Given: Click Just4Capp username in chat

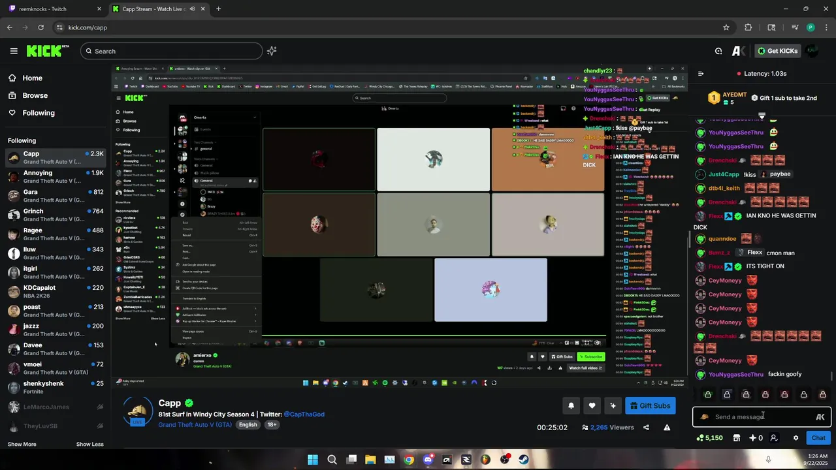Looking at the screenshot, I should (724, 174).
